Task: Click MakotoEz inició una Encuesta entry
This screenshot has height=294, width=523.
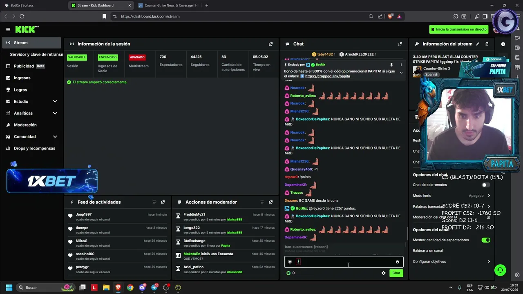Action: (x=225, y=256)
